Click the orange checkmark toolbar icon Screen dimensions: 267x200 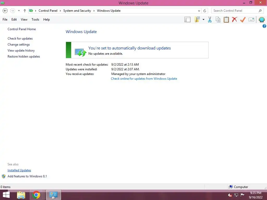click(243, 20)
